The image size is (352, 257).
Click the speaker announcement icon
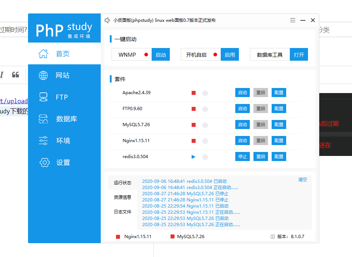coord(107,20)
